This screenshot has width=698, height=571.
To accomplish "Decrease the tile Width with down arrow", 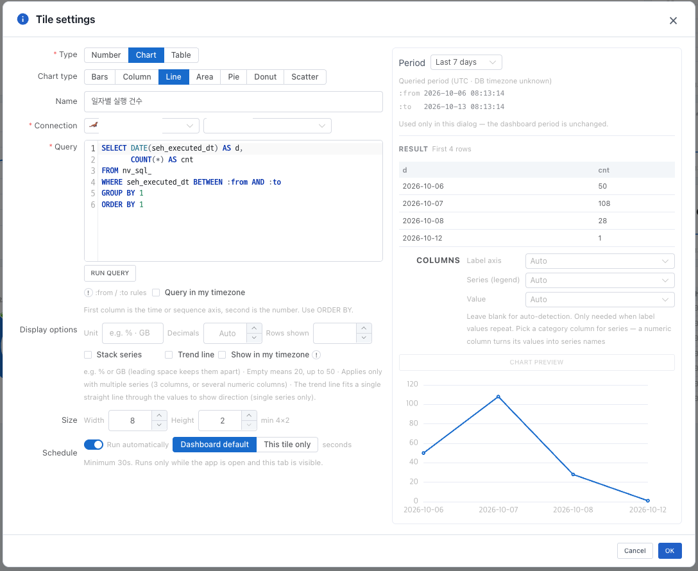I will [x=159, y=425].
